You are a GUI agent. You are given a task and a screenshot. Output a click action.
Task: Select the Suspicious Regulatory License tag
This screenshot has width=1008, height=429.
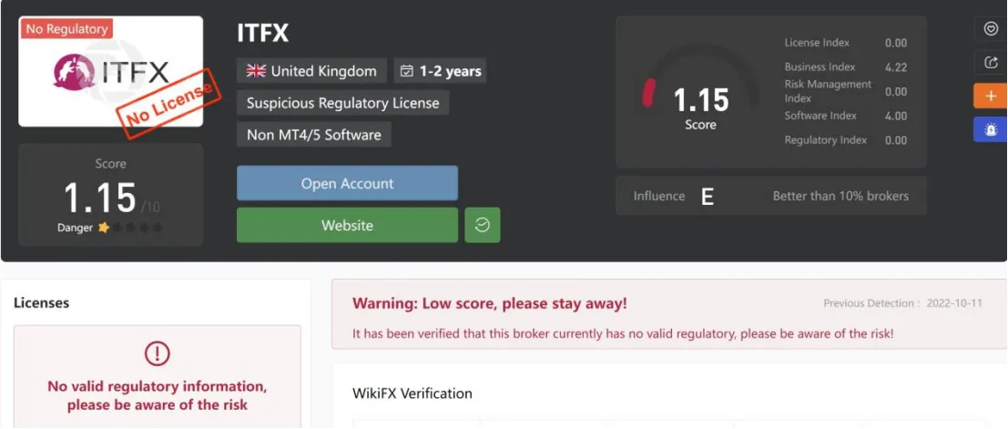pyautogui.click(x=342, y=103)
